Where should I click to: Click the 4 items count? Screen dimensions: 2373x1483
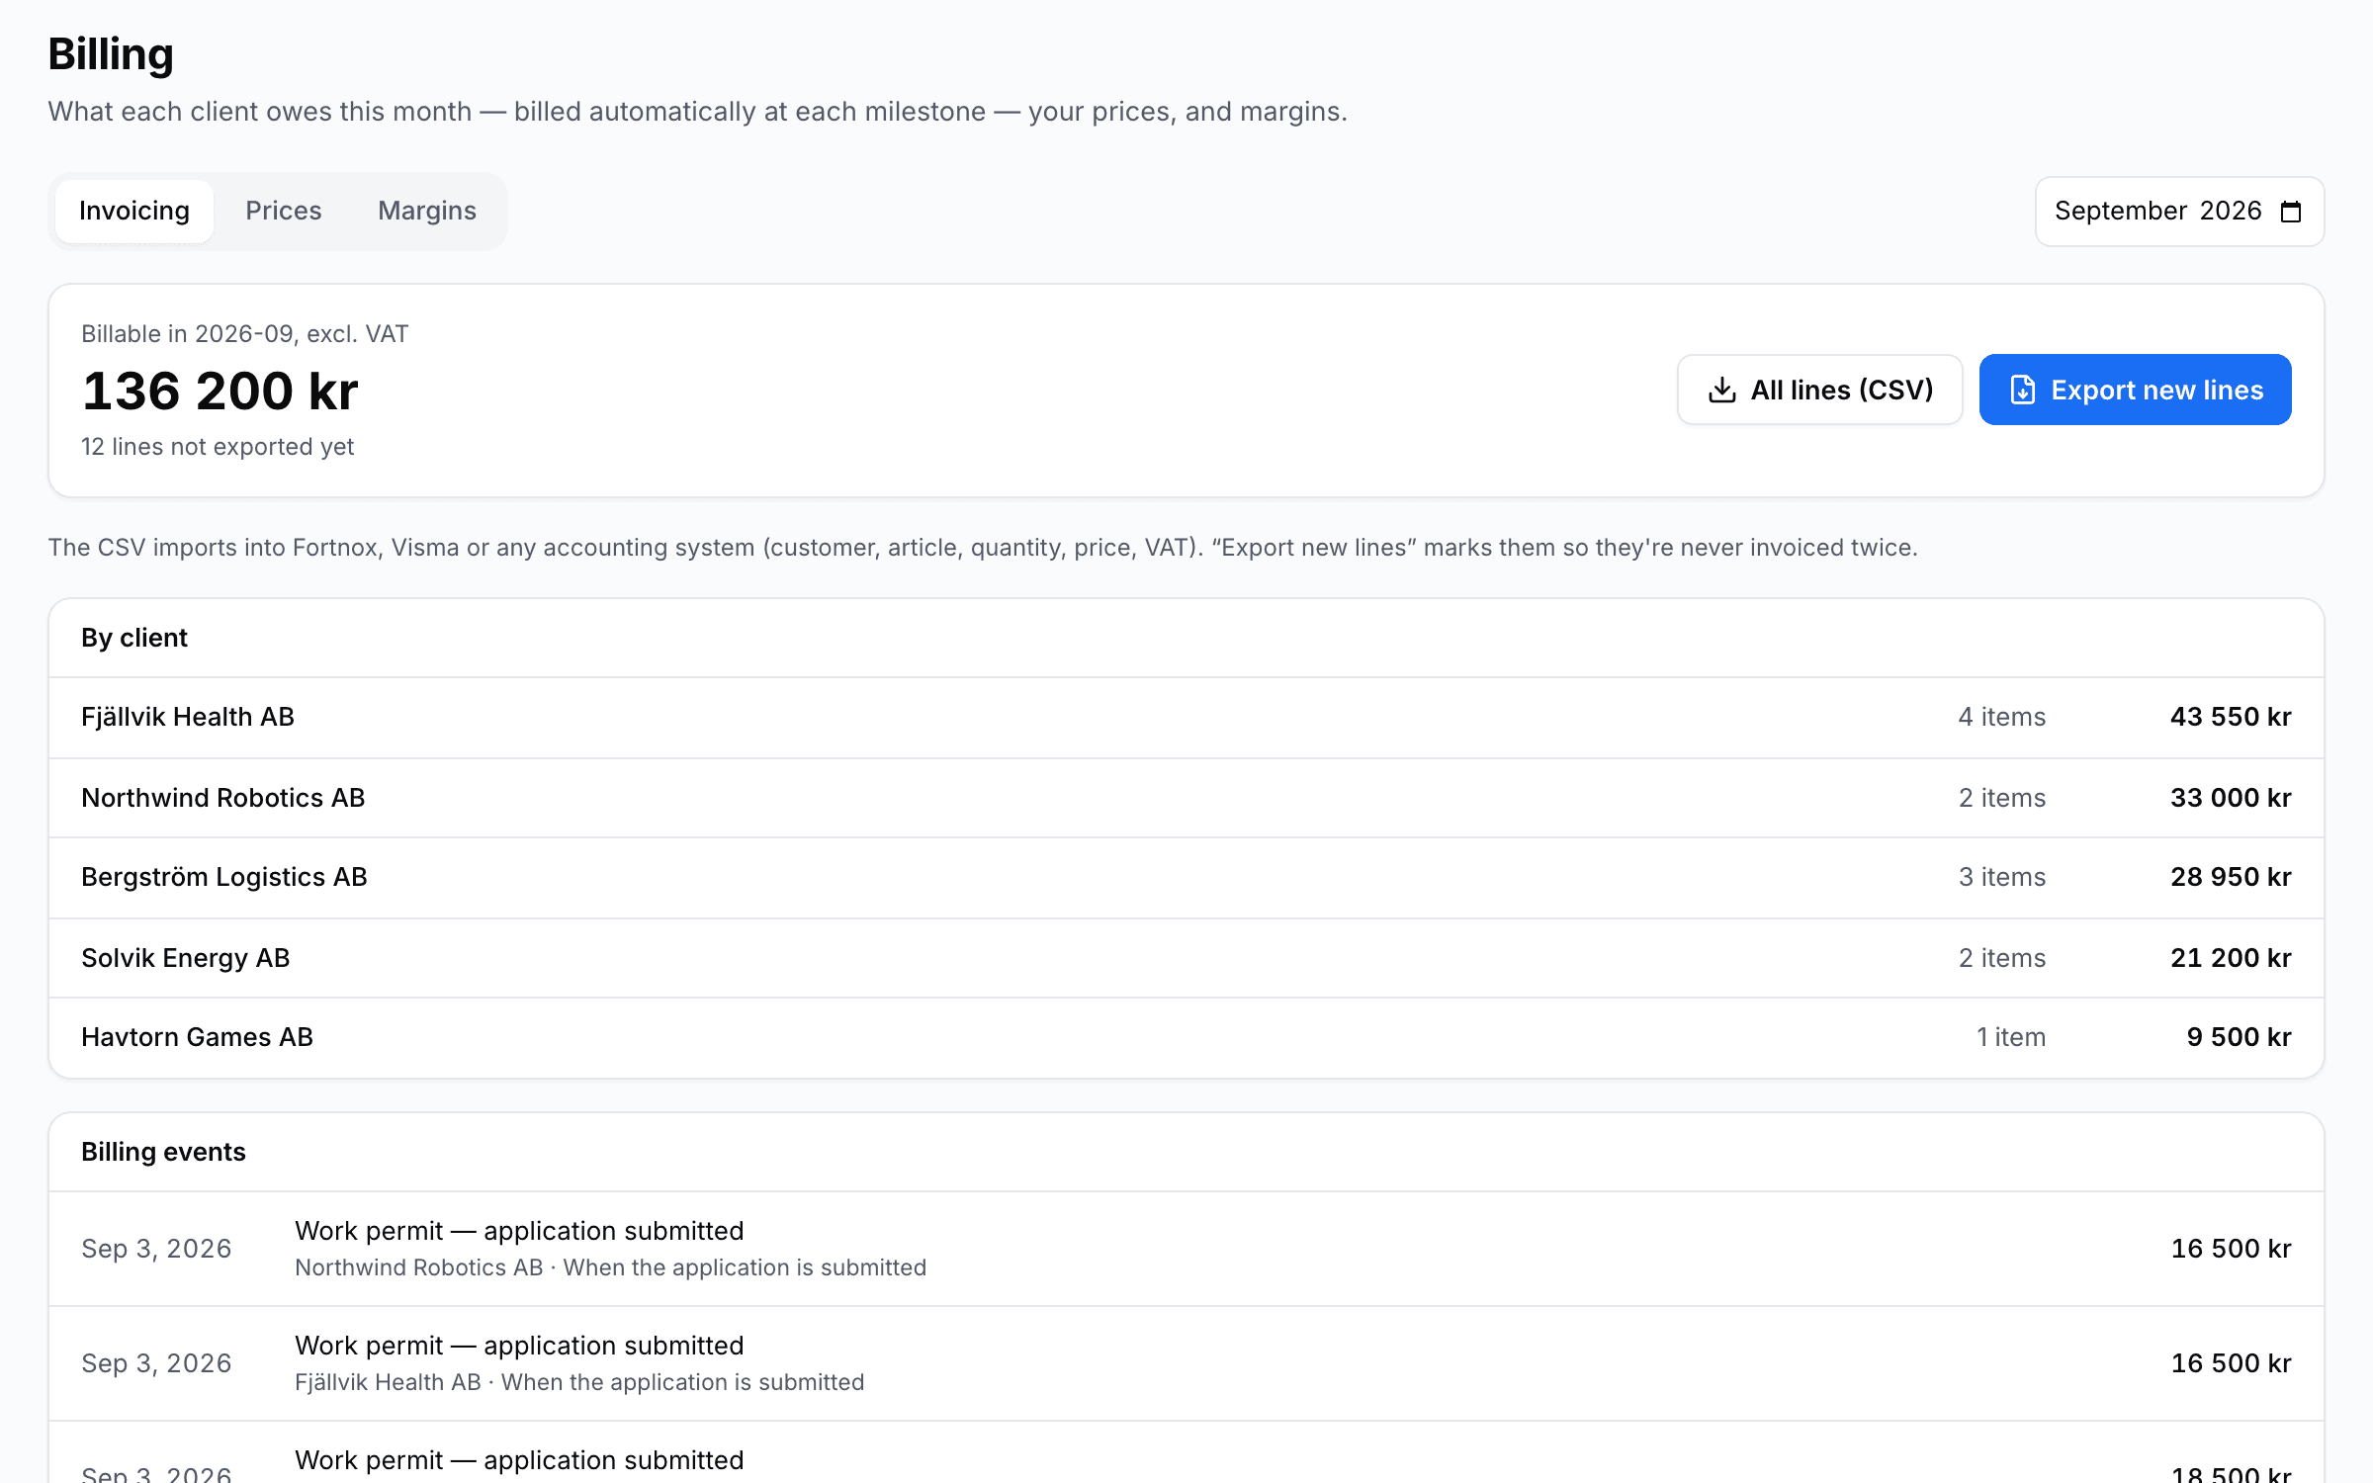click(2002, 717)
